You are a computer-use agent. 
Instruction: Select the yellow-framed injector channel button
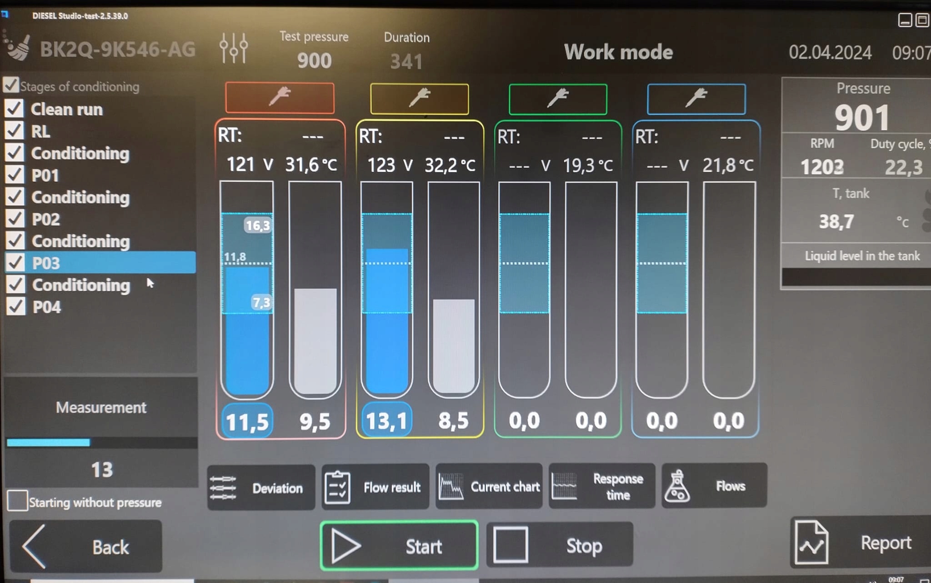[419, 99]
